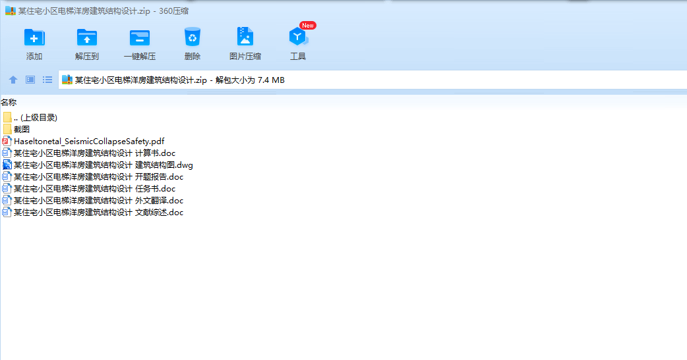Click the 截图 folder icon
The height and width of the screenshot is (360, 687).
(7, 129)
